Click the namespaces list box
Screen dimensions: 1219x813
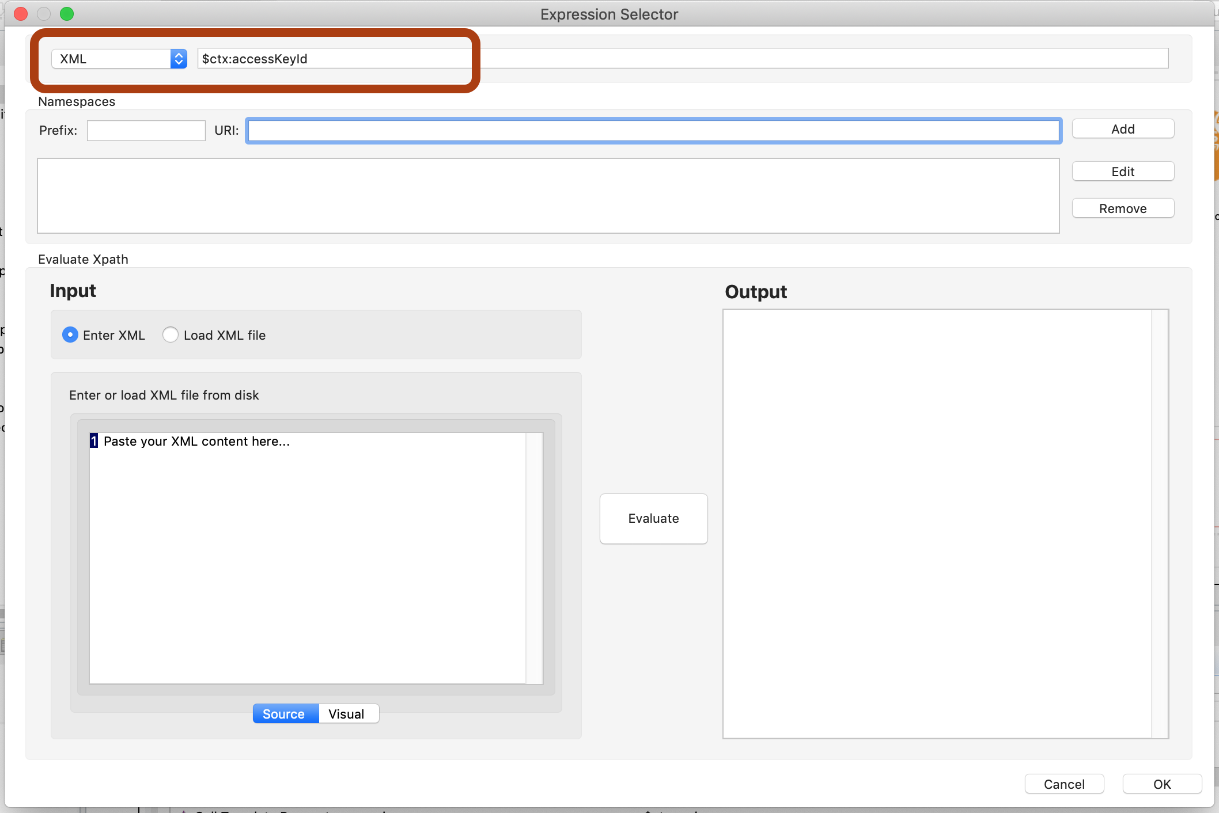[548, 196]
